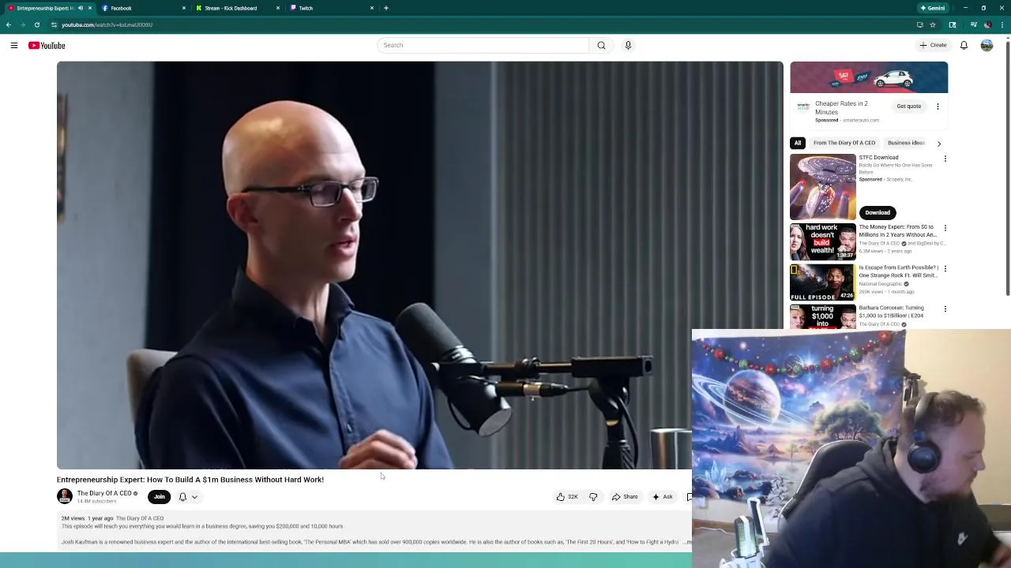Viewport: 1011px width, 568px height.
Task: Open the STFC Download ad thumbnail
Action: coord(823,186)
